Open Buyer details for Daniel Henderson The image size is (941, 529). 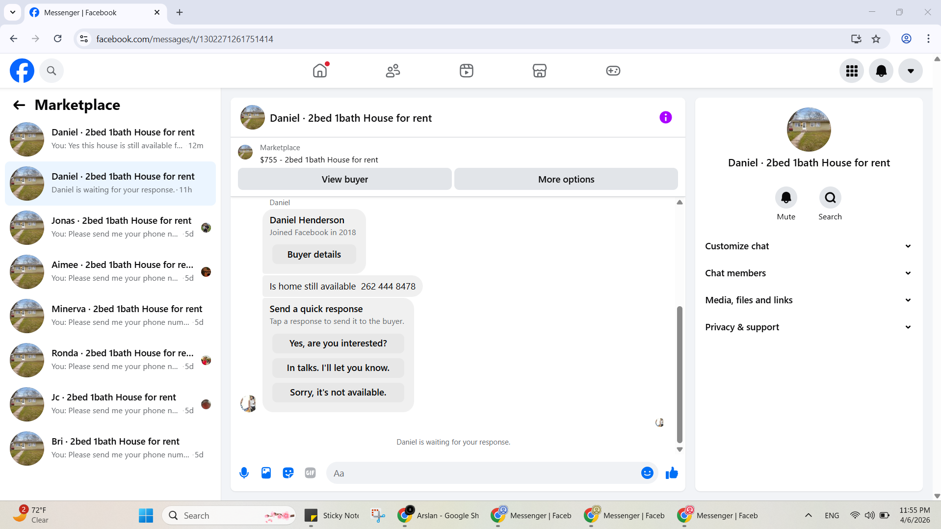point(314,255)
